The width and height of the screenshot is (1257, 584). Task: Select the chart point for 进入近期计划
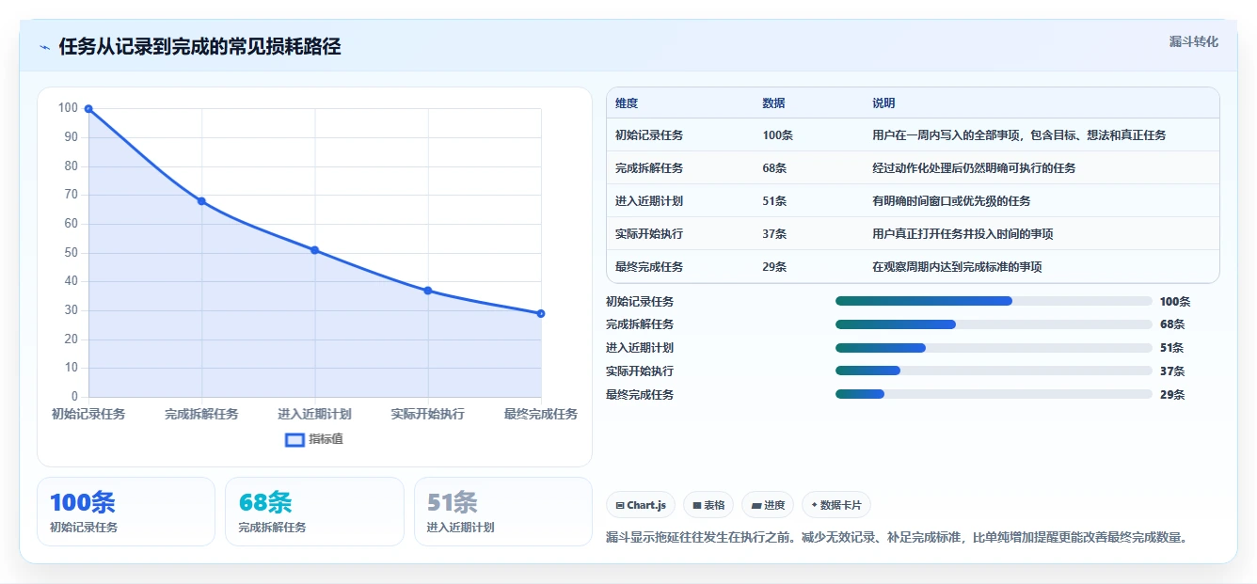315,250
